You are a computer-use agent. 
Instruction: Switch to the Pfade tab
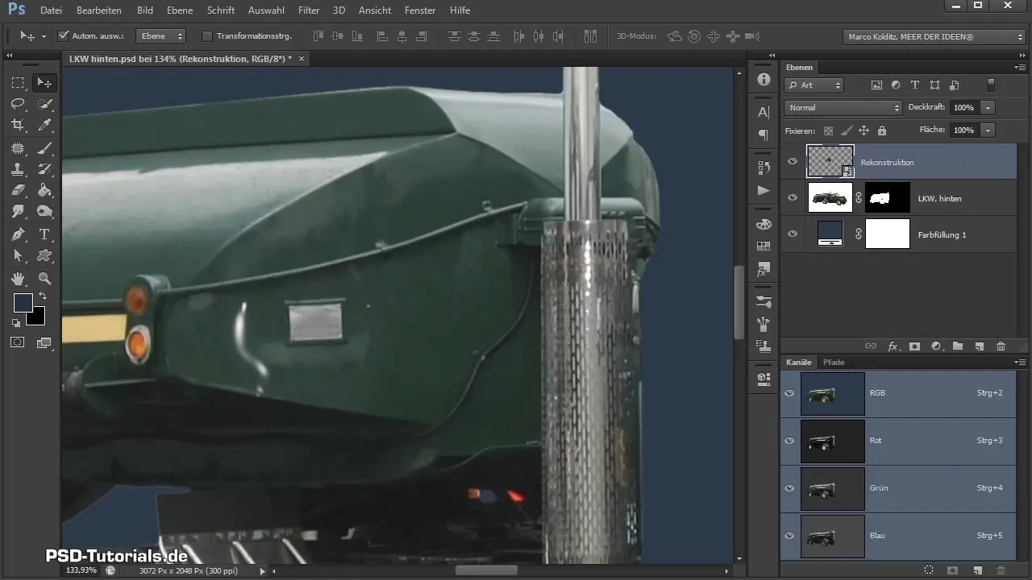tap(834, 362)
